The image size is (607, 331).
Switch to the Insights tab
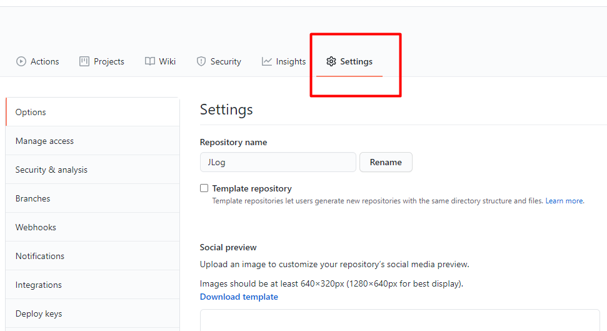pos(284,61)
